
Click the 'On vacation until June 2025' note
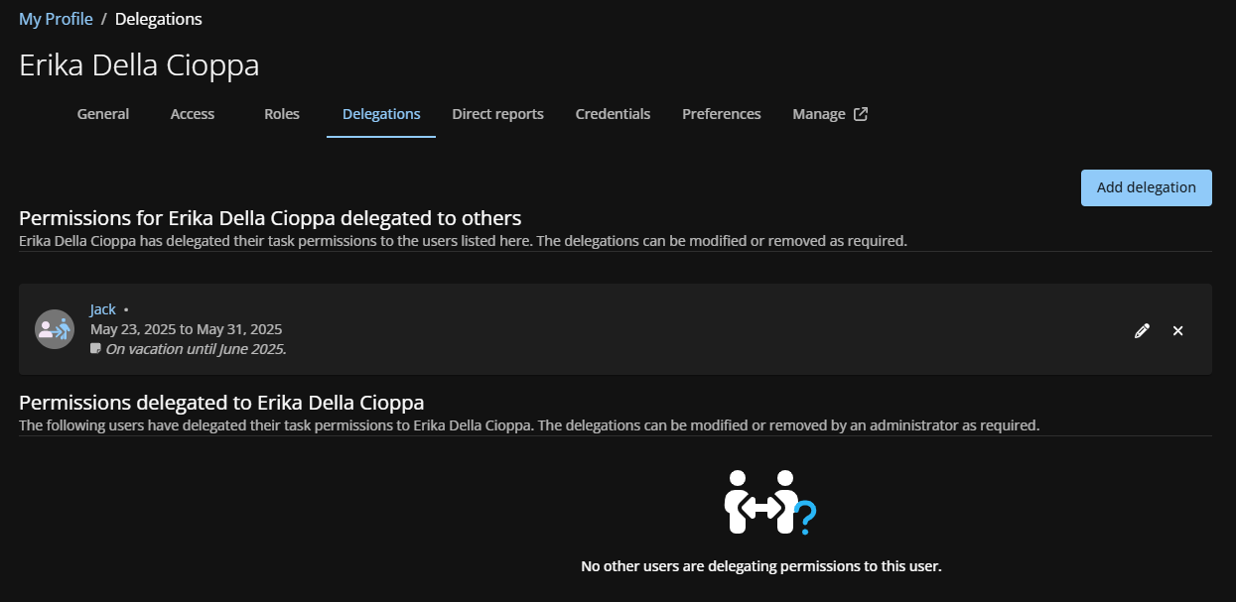click(196, 349)
